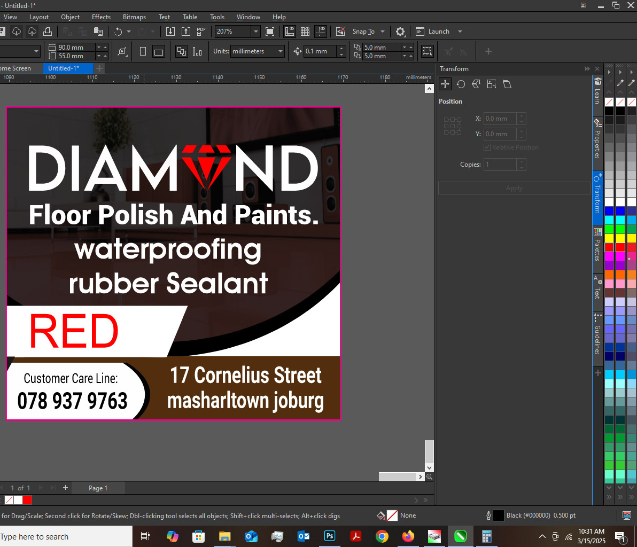Viewport: 637px width, 547px height.
Task: Toggle the show rulers button
Action: [290, 32]
